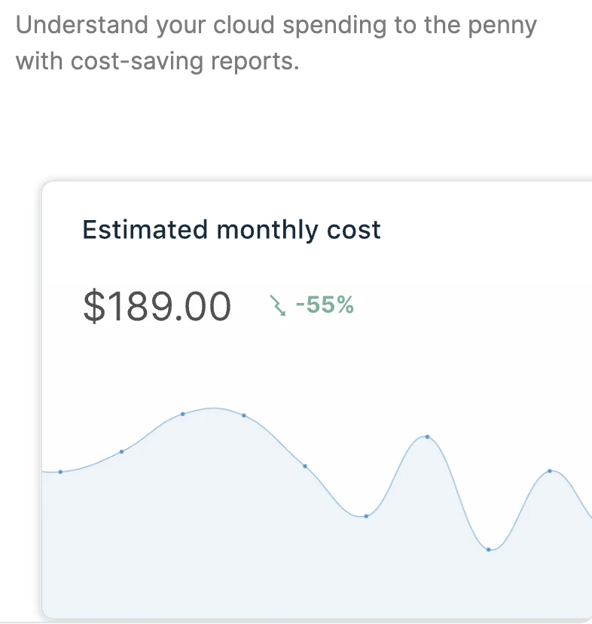Select the lowest data point on the chart

pyautogui.click(x=489, y=549)
